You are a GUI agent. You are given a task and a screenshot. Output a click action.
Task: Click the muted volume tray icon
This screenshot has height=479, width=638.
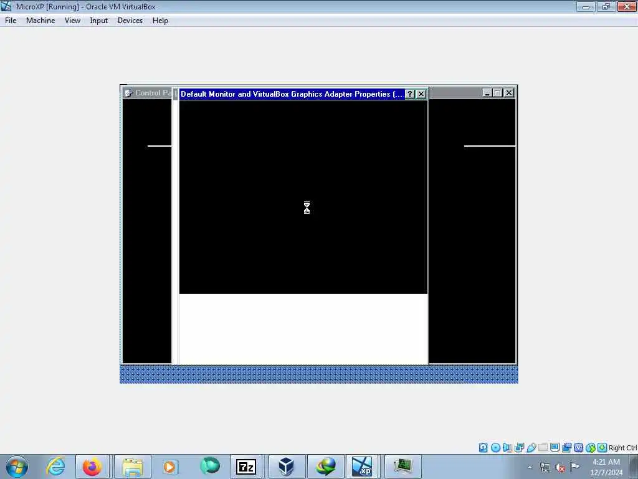(560, 468)
